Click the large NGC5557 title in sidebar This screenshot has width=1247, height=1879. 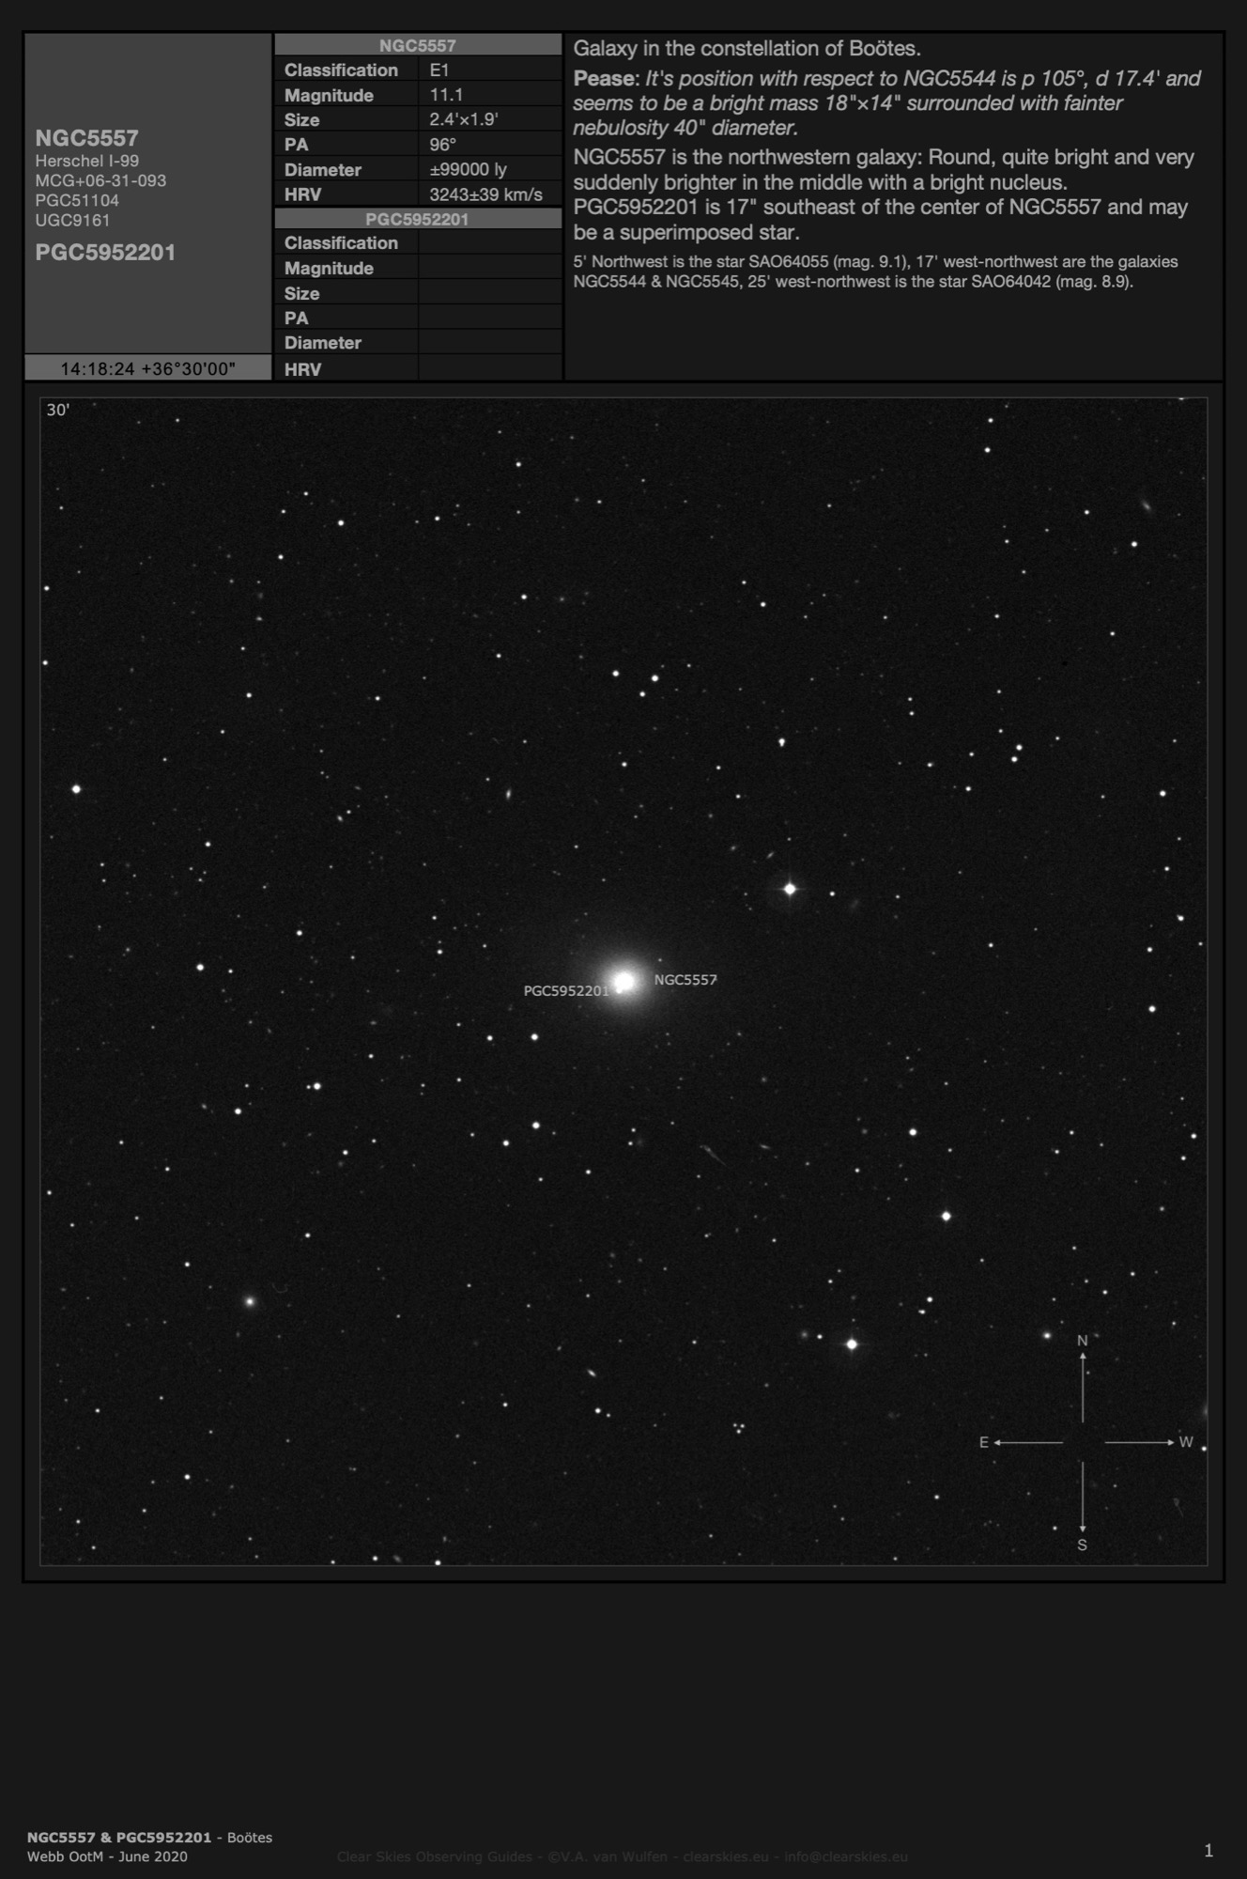pos(86,138)
